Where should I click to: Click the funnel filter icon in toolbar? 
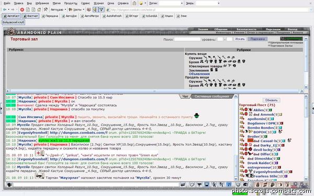pyautogui.click(x=102, y=9)
